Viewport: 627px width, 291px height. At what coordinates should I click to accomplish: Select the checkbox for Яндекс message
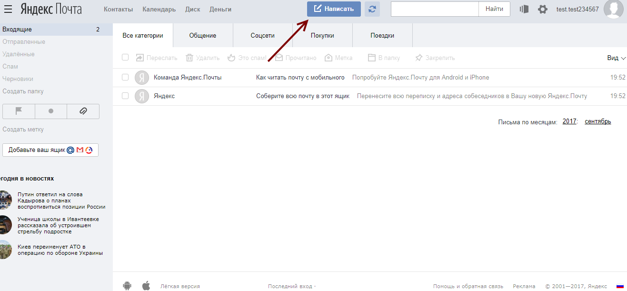point(125,96)
